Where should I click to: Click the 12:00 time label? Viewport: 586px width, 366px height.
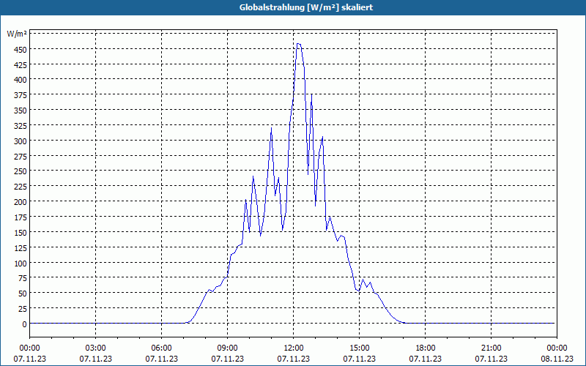294,348
